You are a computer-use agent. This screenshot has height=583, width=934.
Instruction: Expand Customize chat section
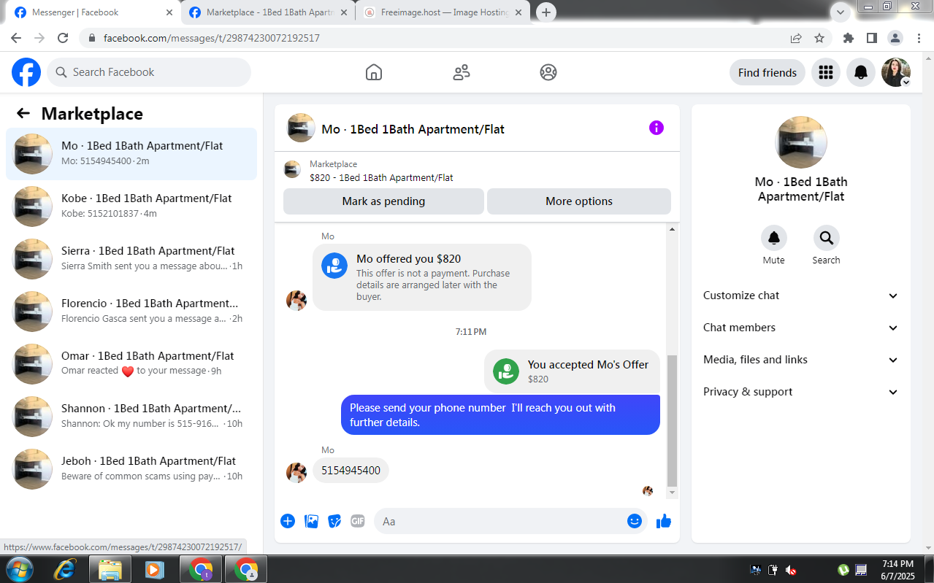click(x=801, y=296)
